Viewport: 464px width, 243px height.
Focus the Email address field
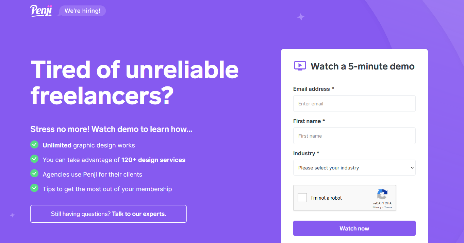pyautogui.click(x=354, y=104)
